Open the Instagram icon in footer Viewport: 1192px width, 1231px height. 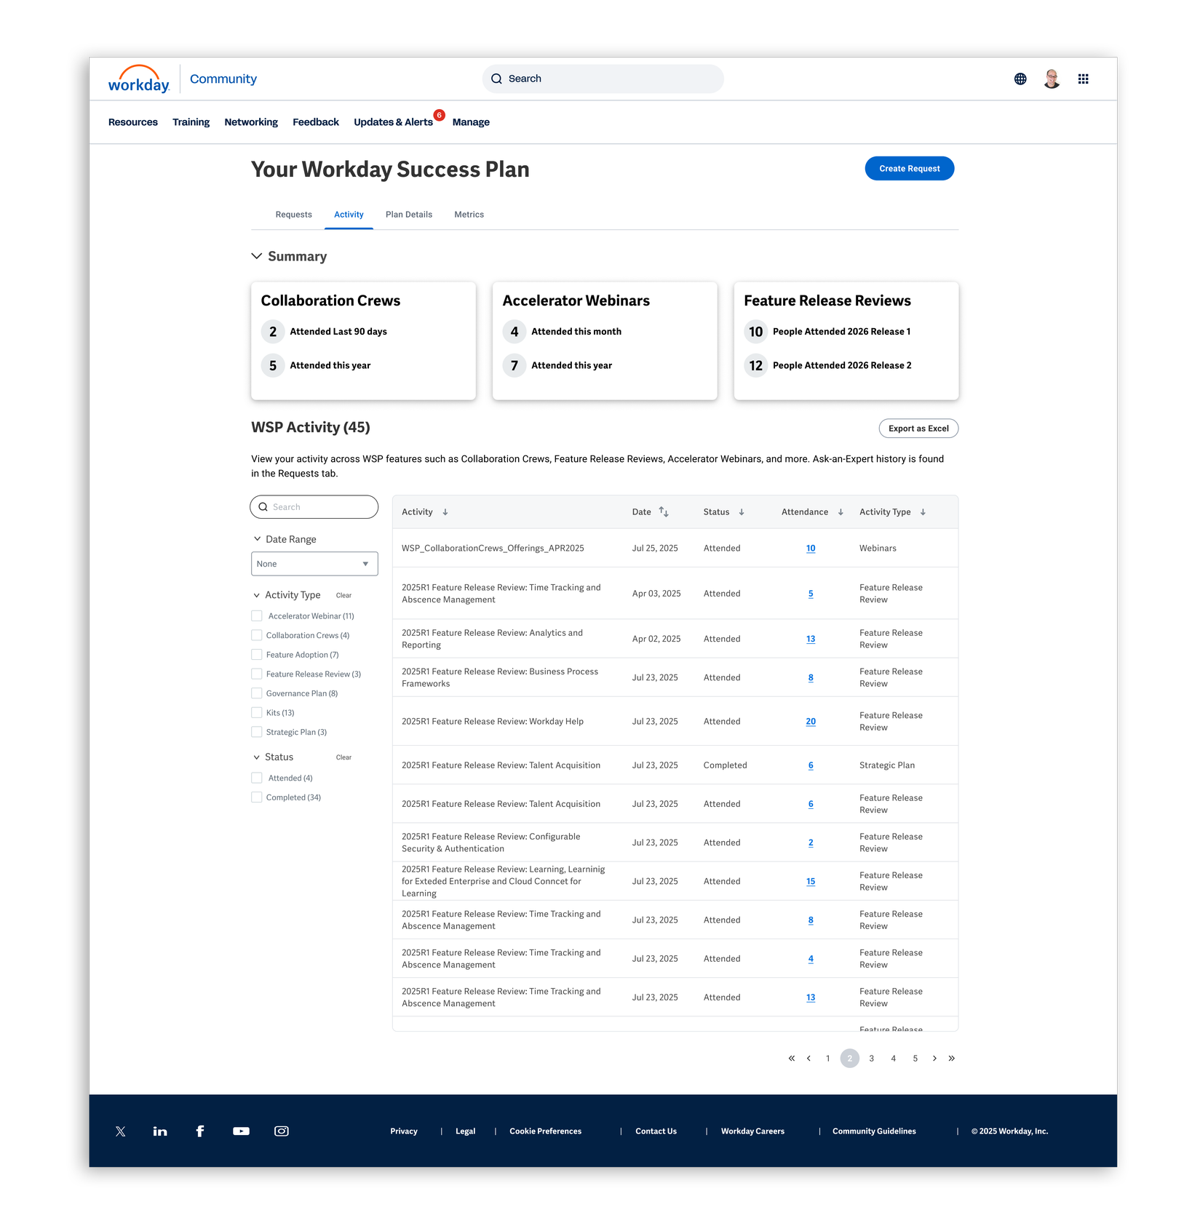click(282, 1131)
